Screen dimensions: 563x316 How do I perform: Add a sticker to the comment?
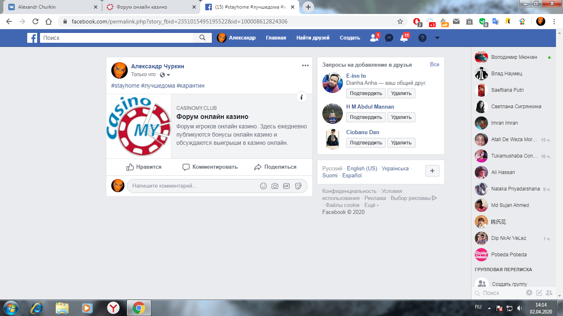pos(298,186)
